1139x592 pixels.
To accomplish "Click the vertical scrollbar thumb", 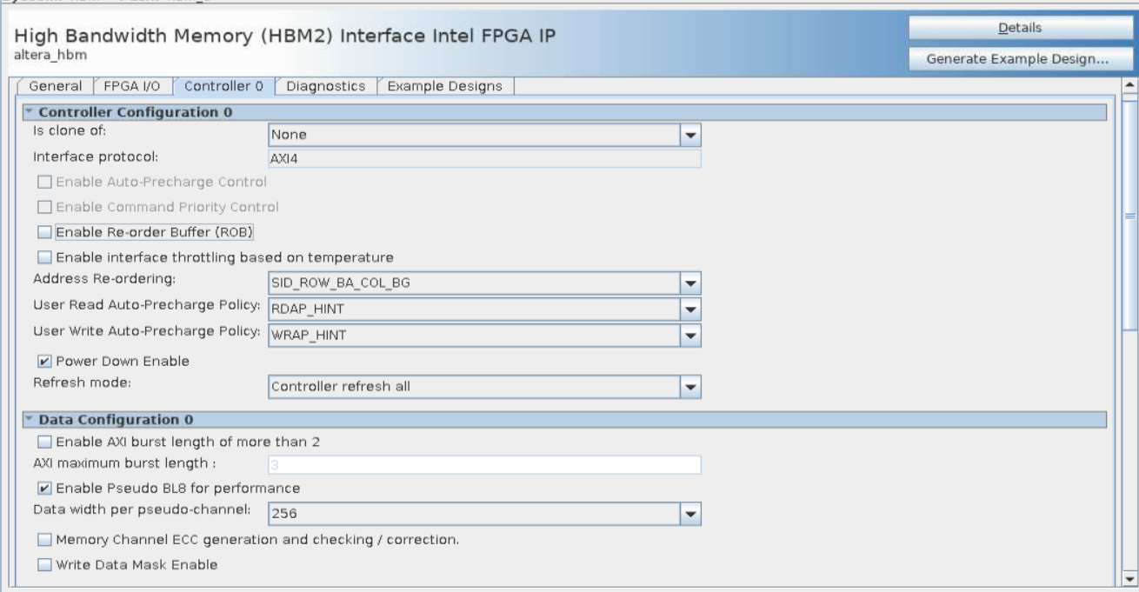I will [1129, 213].
